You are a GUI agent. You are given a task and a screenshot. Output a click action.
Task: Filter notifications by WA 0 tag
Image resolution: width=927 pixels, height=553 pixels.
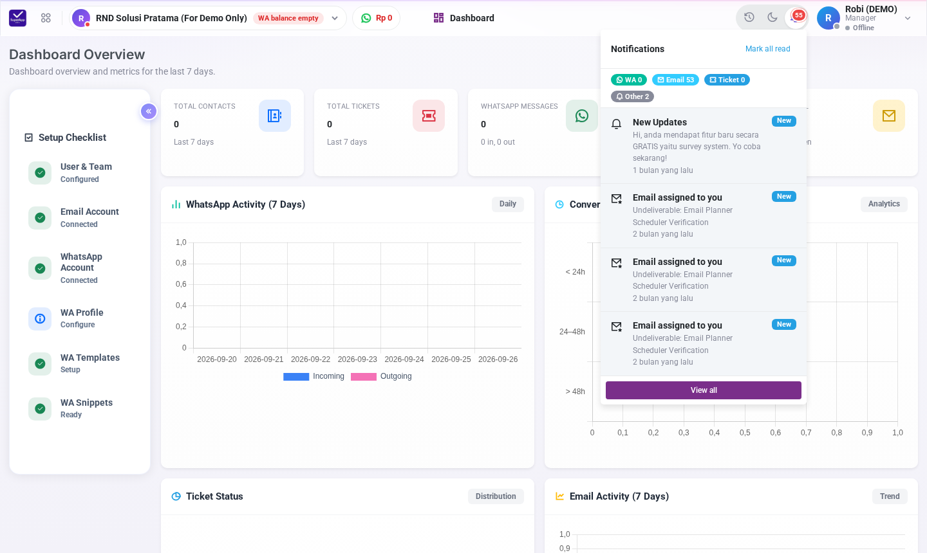629,80
